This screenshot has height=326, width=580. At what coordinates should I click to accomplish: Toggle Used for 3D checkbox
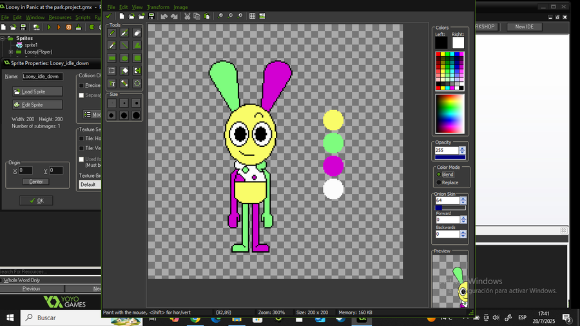point(81,159)
